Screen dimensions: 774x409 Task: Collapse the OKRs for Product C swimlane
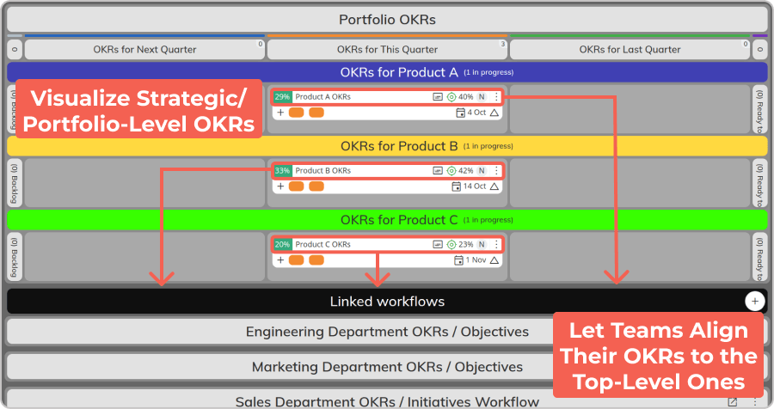coord(387,220)
